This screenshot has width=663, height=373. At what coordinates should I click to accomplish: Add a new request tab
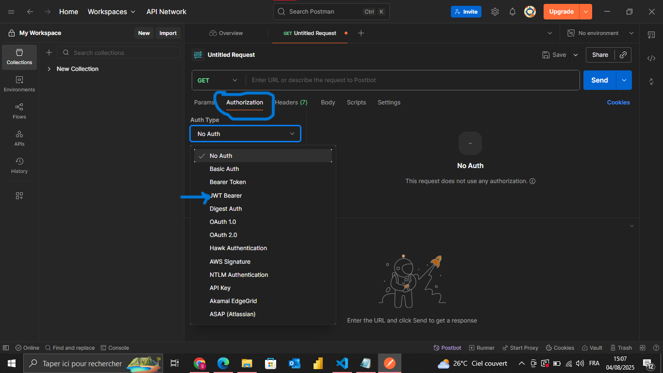coord(361,33)
